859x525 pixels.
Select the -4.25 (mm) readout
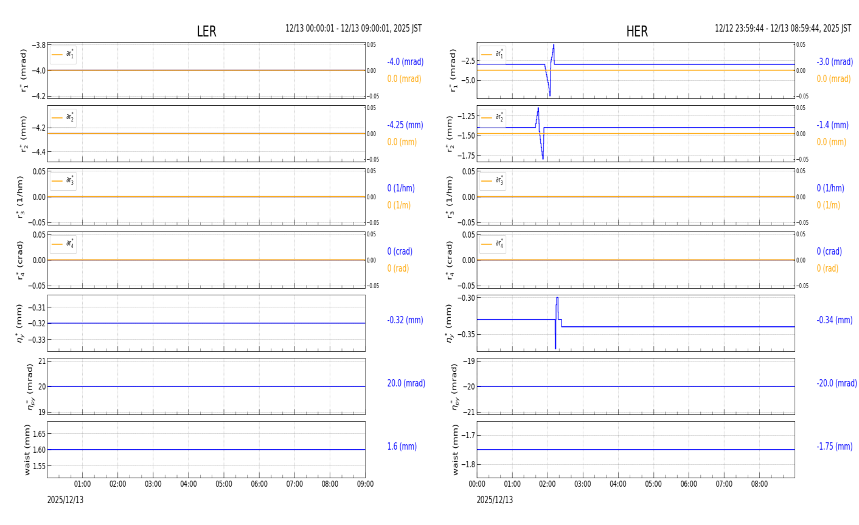pyautogui.click(x=405, y=125)
